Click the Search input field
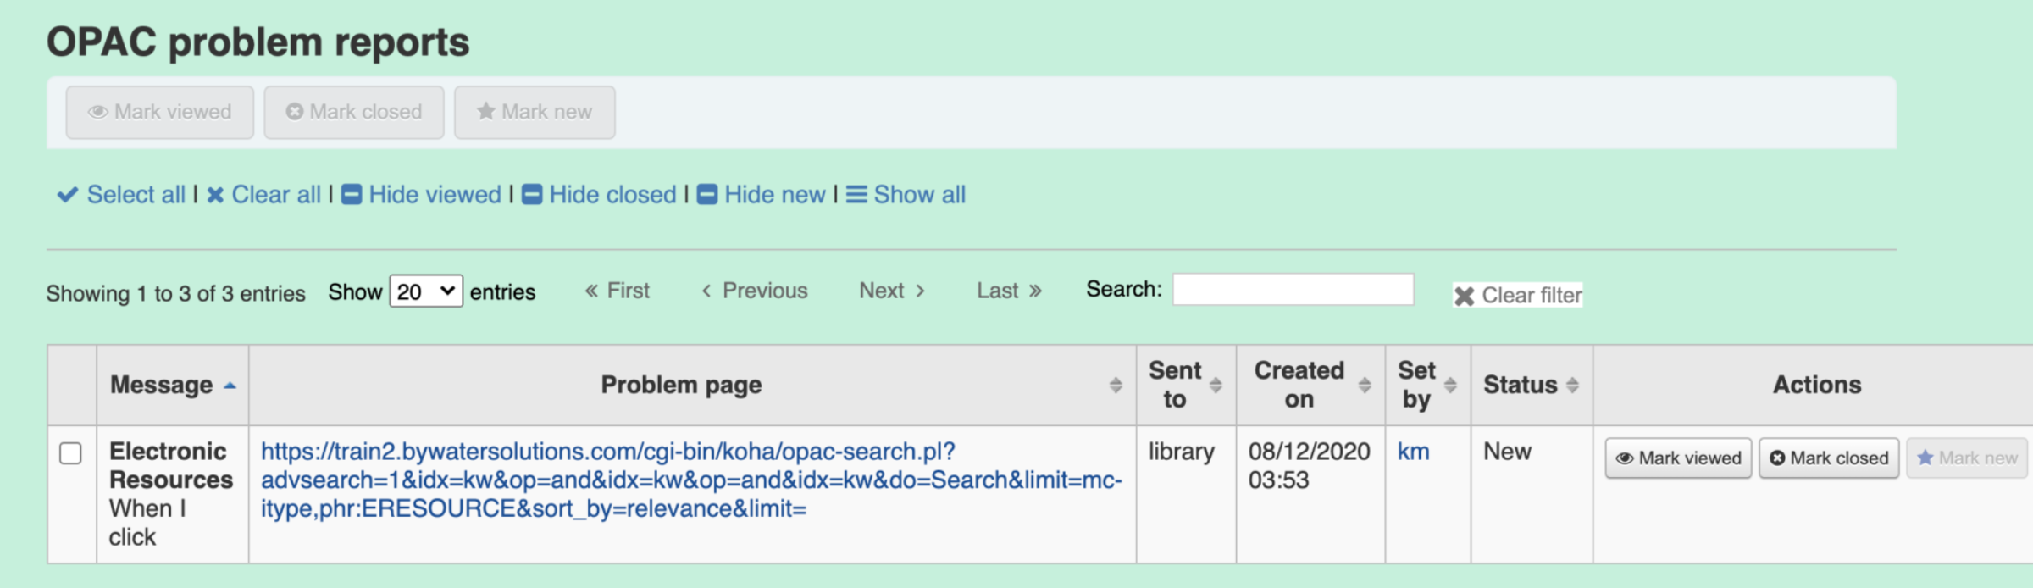Image resolution: width=2033 pixels, height=588 pixels. tap(1293, 290)
